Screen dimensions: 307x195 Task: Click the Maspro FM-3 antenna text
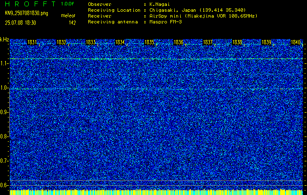165,22
